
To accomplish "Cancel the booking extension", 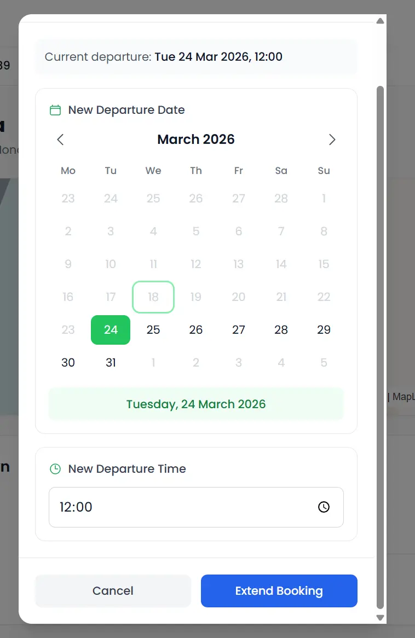I will pos(113,591).
